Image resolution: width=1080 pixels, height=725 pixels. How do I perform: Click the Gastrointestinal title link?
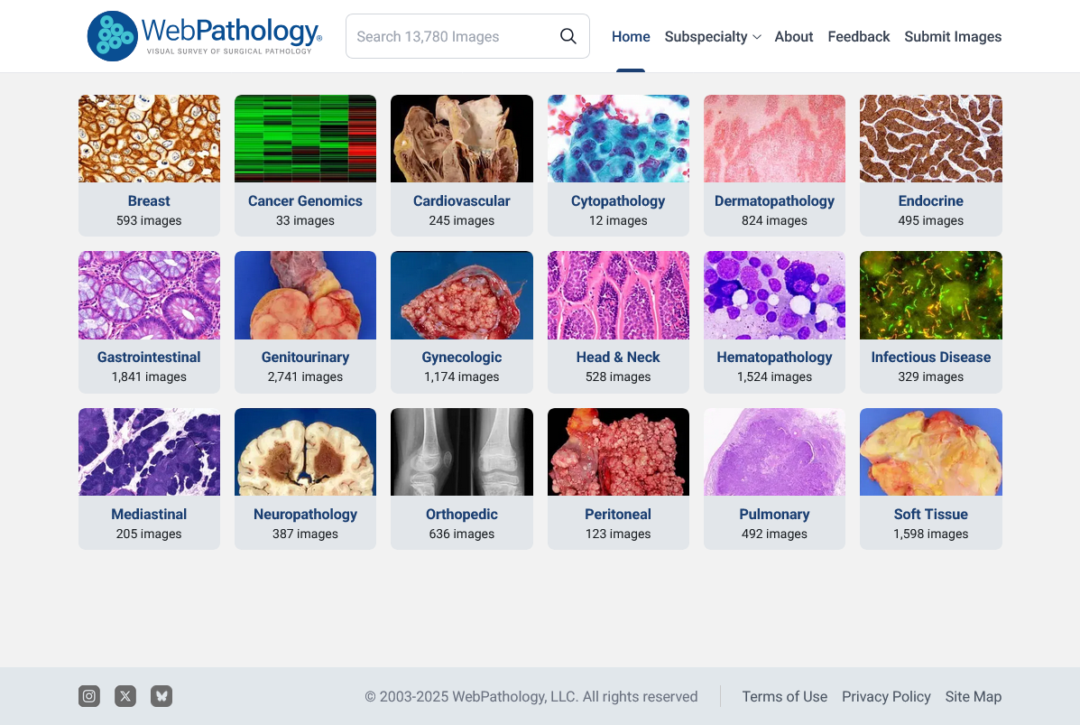(x=149, y=357)
